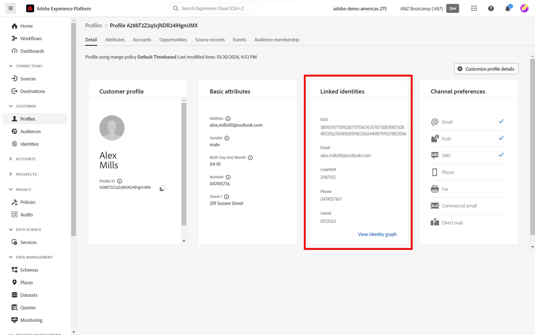Switch to the Accounts tab
Image resolution: width=535 pixels, height=335 pixels.
coord(142,40)
